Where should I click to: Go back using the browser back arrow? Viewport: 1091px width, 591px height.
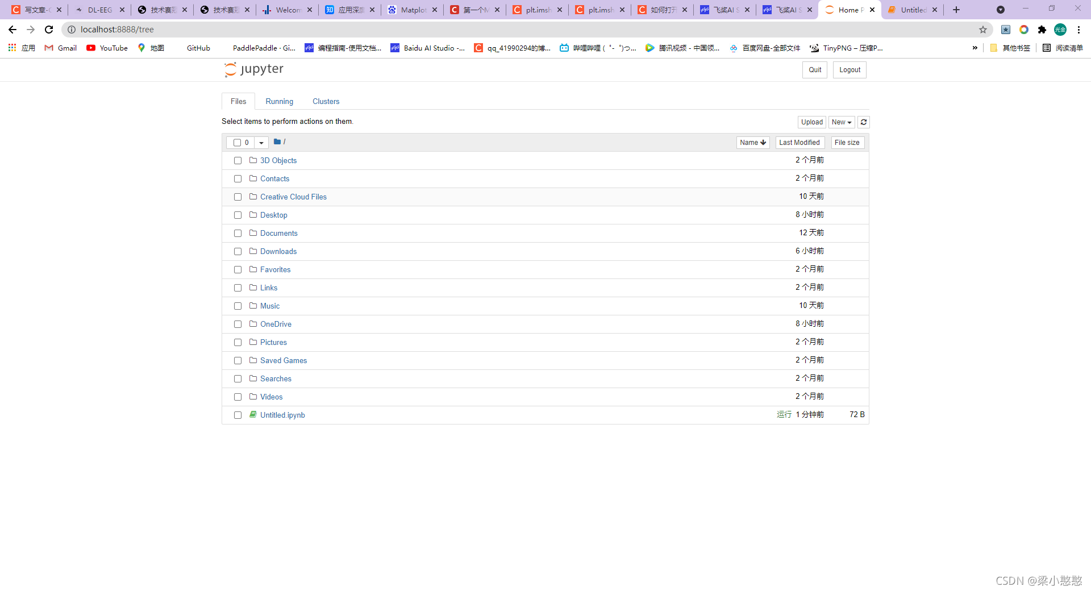pos(13,30)
